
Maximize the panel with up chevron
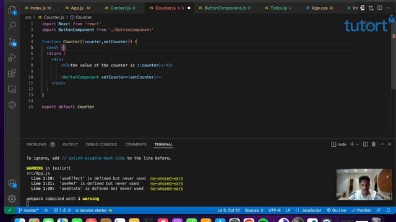382,144
